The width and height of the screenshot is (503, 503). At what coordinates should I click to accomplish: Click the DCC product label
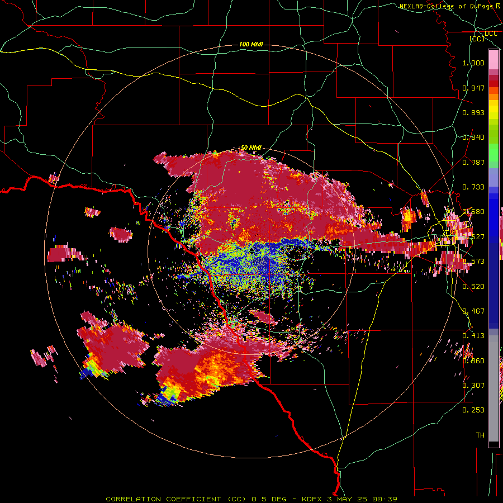491,34
